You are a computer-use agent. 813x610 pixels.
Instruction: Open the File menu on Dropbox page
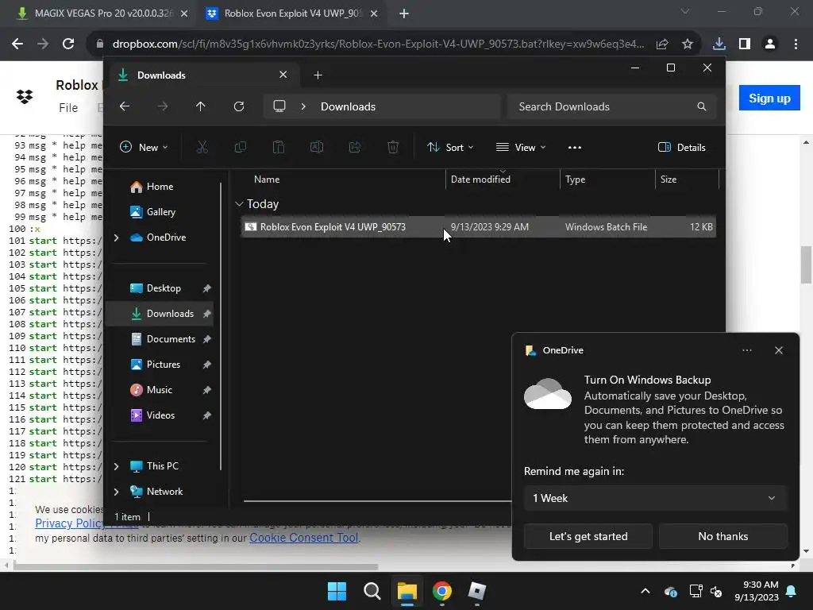pyautogui.click(x=68, y=108)
